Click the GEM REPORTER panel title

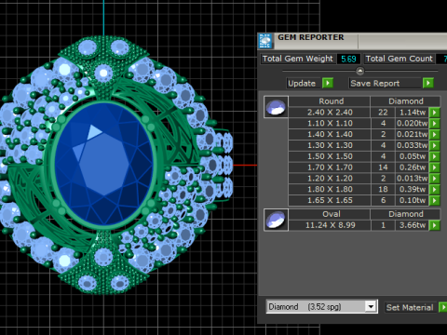coord(311,37)
